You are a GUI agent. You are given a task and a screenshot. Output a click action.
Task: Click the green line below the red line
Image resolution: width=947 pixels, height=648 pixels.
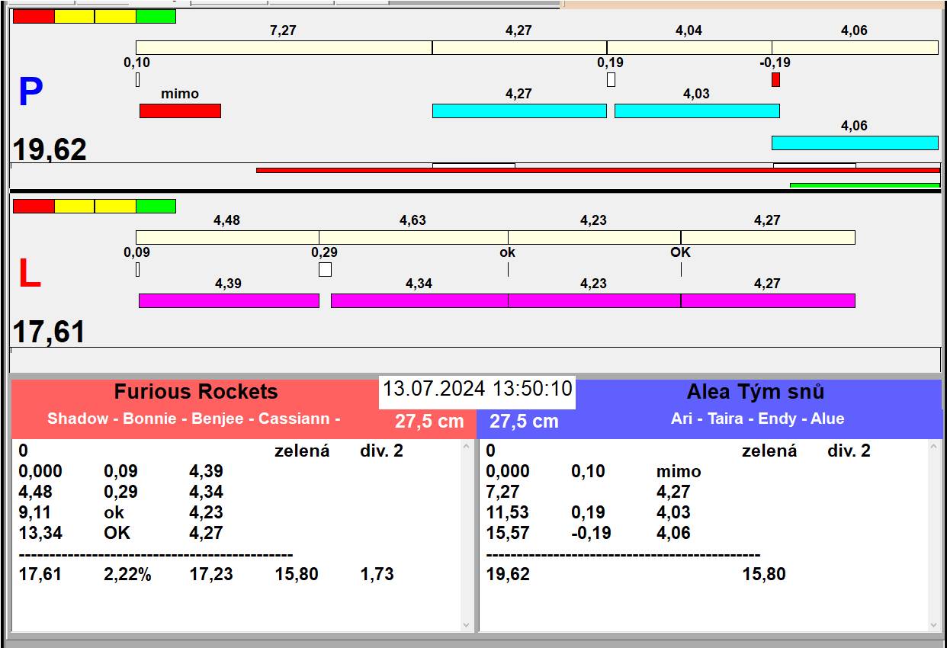tap(865, 185)
